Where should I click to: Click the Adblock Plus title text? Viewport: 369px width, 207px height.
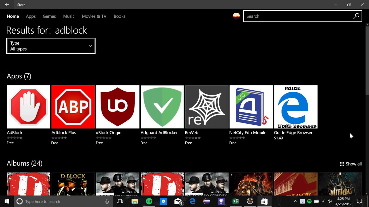[x=64, y=133]
